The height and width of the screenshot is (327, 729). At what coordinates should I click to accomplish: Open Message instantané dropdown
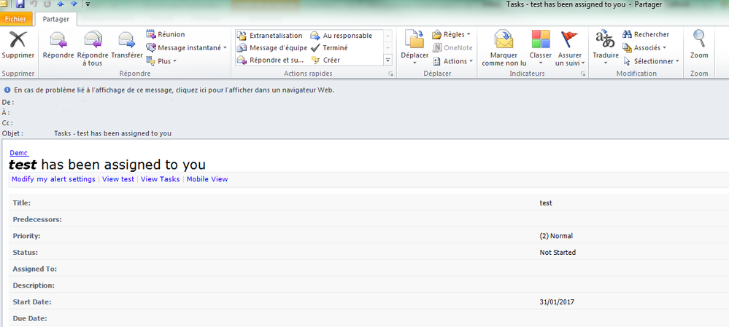coord(186,47)
